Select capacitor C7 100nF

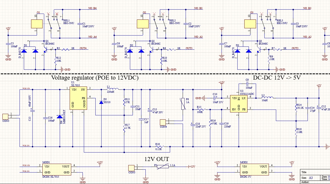click(222, 44)
